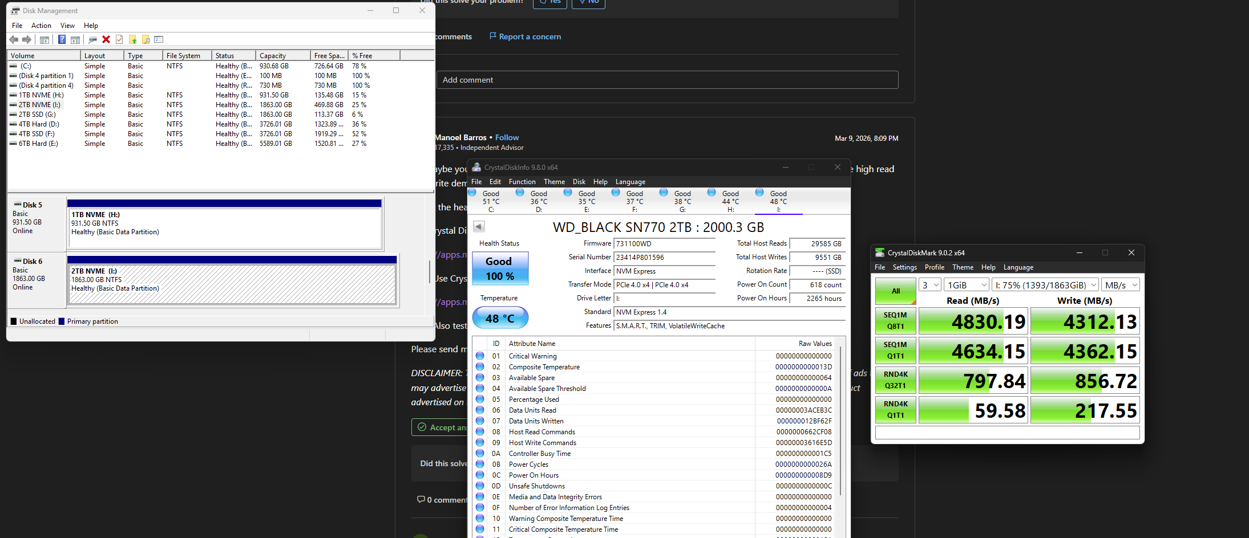The width and height of the screenshot is (1249, 538).
Task: Click status circle for Power Cycles attribute
Action: pos(480,464)
